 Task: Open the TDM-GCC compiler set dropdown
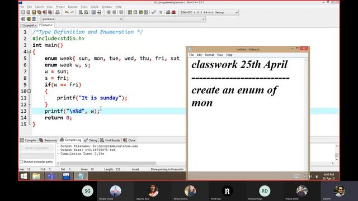tap(236, 12)
